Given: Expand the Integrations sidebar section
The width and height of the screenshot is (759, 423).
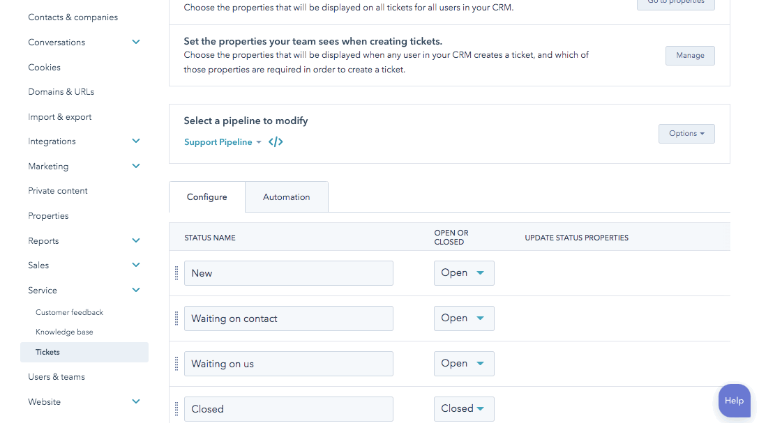Looking at the screenshot, I should [136, 141].
